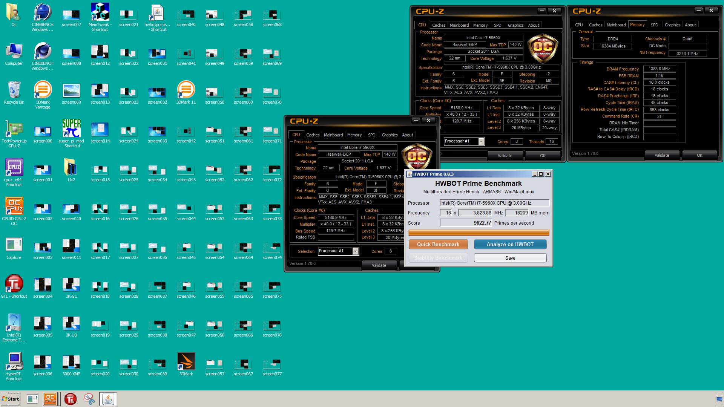Click the Snipping Tool taskbar icon
Screen dimensions: 724x407
(x=89, y=399)
